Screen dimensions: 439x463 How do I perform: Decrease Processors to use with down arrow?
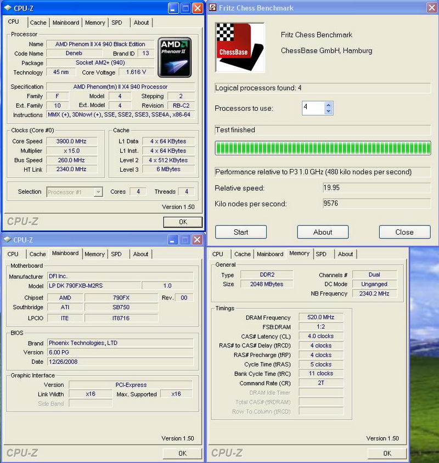329,111
